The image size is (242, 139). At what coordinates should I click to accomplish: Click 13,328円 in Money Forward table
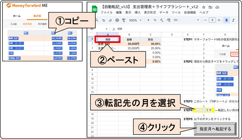(57, 43)
